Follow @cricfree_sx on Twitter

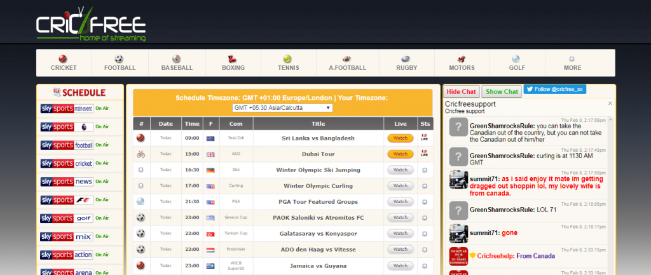tap(554, 89)
